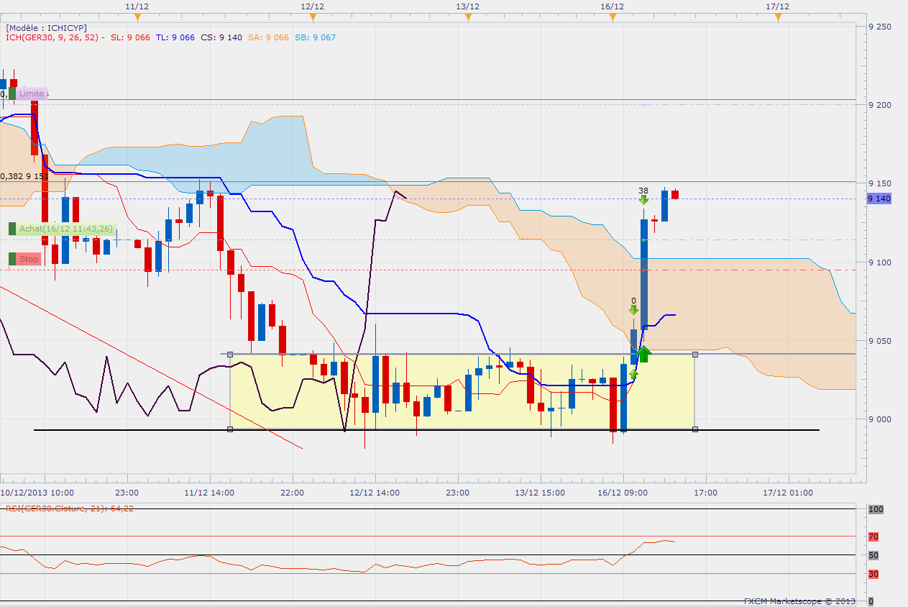Click the green down arrow labeled 0
Image resolution: width=908 pixels, height=607 pixels.
pos(633,310)
